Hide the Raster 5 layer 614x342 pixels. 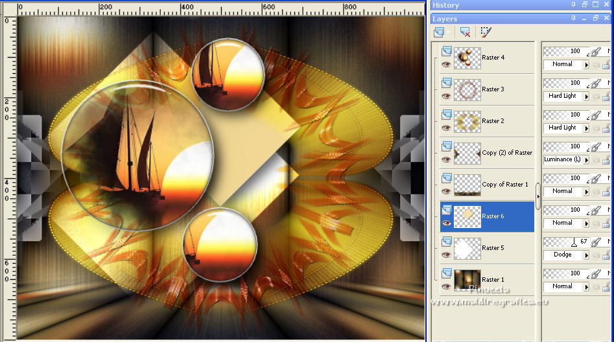tap(446, 255)
